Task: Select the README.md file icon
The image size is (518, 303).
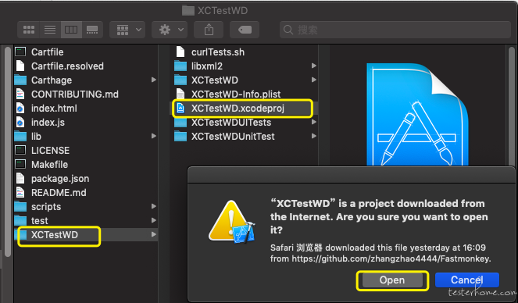Action: [x=20, y=192]
